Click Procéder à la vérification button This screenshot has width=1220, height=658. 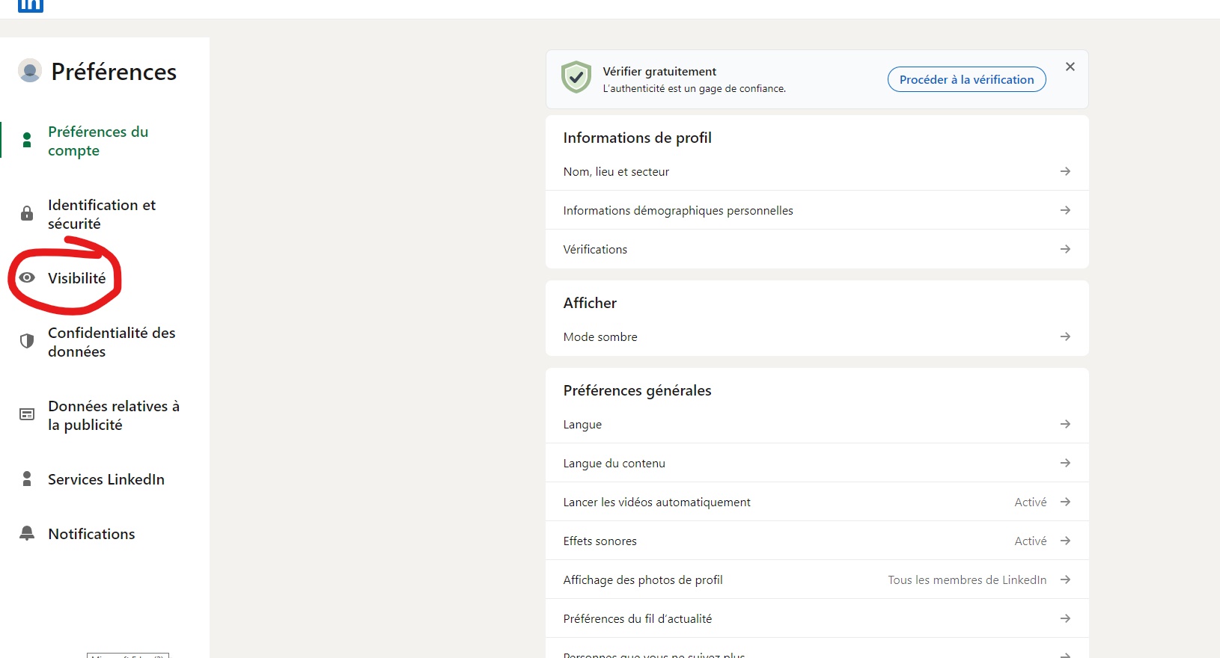point(966,79)
